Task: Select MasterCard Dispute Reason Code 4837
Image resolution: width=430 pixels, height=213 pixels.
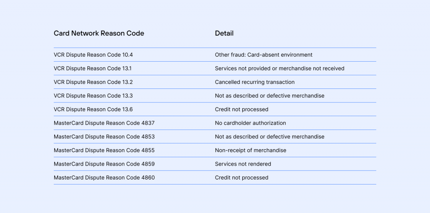Action: (104, 123)
